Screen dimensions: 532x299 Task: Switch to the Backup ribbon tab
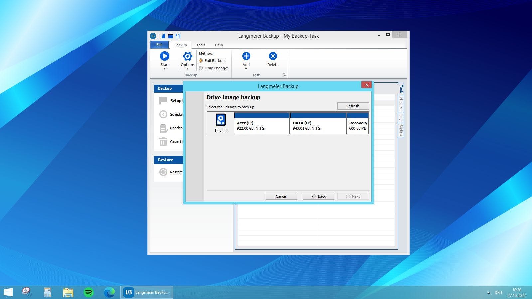pyautogui.click(x=181, y=45)
